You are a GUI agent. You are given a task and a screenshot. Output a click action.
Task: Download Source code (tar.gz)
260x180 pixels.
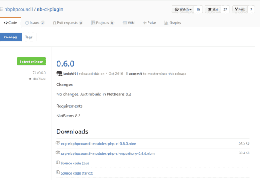coord(77,173)
